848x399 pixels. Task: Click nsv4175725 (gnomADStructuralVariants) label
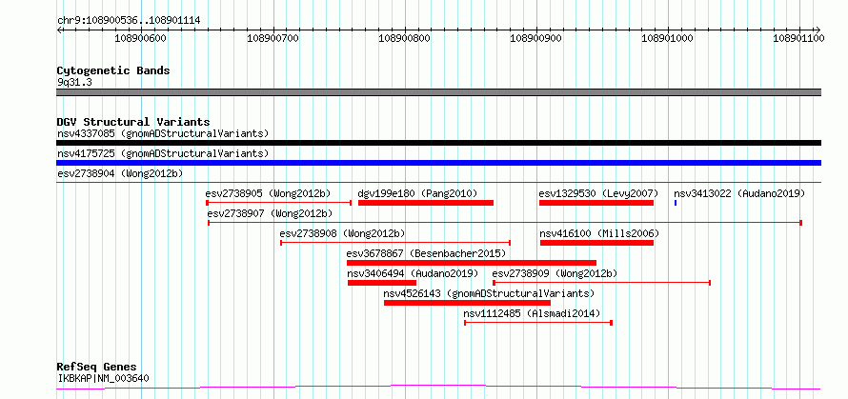163,153
